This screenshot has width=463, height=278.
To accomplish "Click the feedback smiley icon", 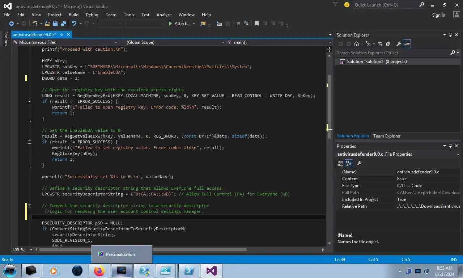I will click(347, 5).
